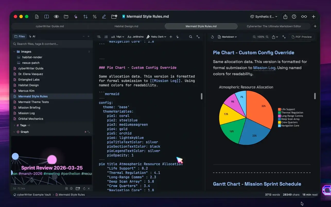Refresh the file list
The image size is (331, 207).
[x=84, y=188]
